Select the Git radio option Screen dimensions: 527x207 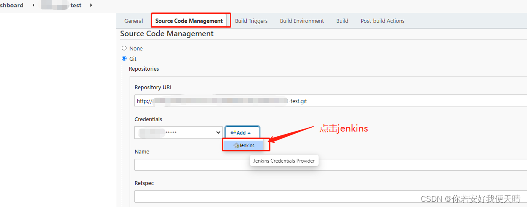point(124,59)
